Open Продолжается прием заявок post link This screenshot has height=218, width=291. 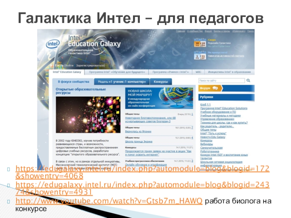[158, 153]
